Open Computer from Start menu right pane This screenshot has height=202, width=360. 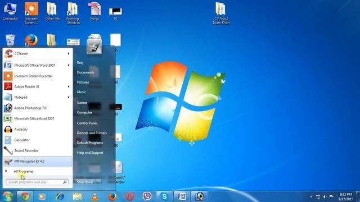pos(84,112)
